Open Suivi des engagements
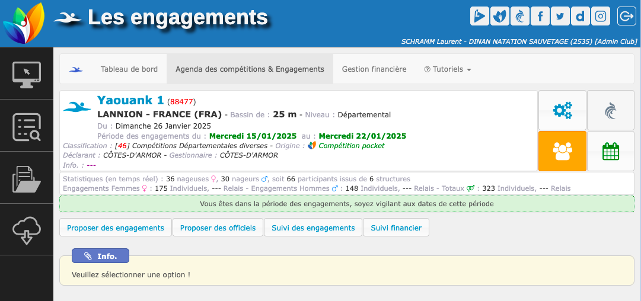 coord(313,228)
